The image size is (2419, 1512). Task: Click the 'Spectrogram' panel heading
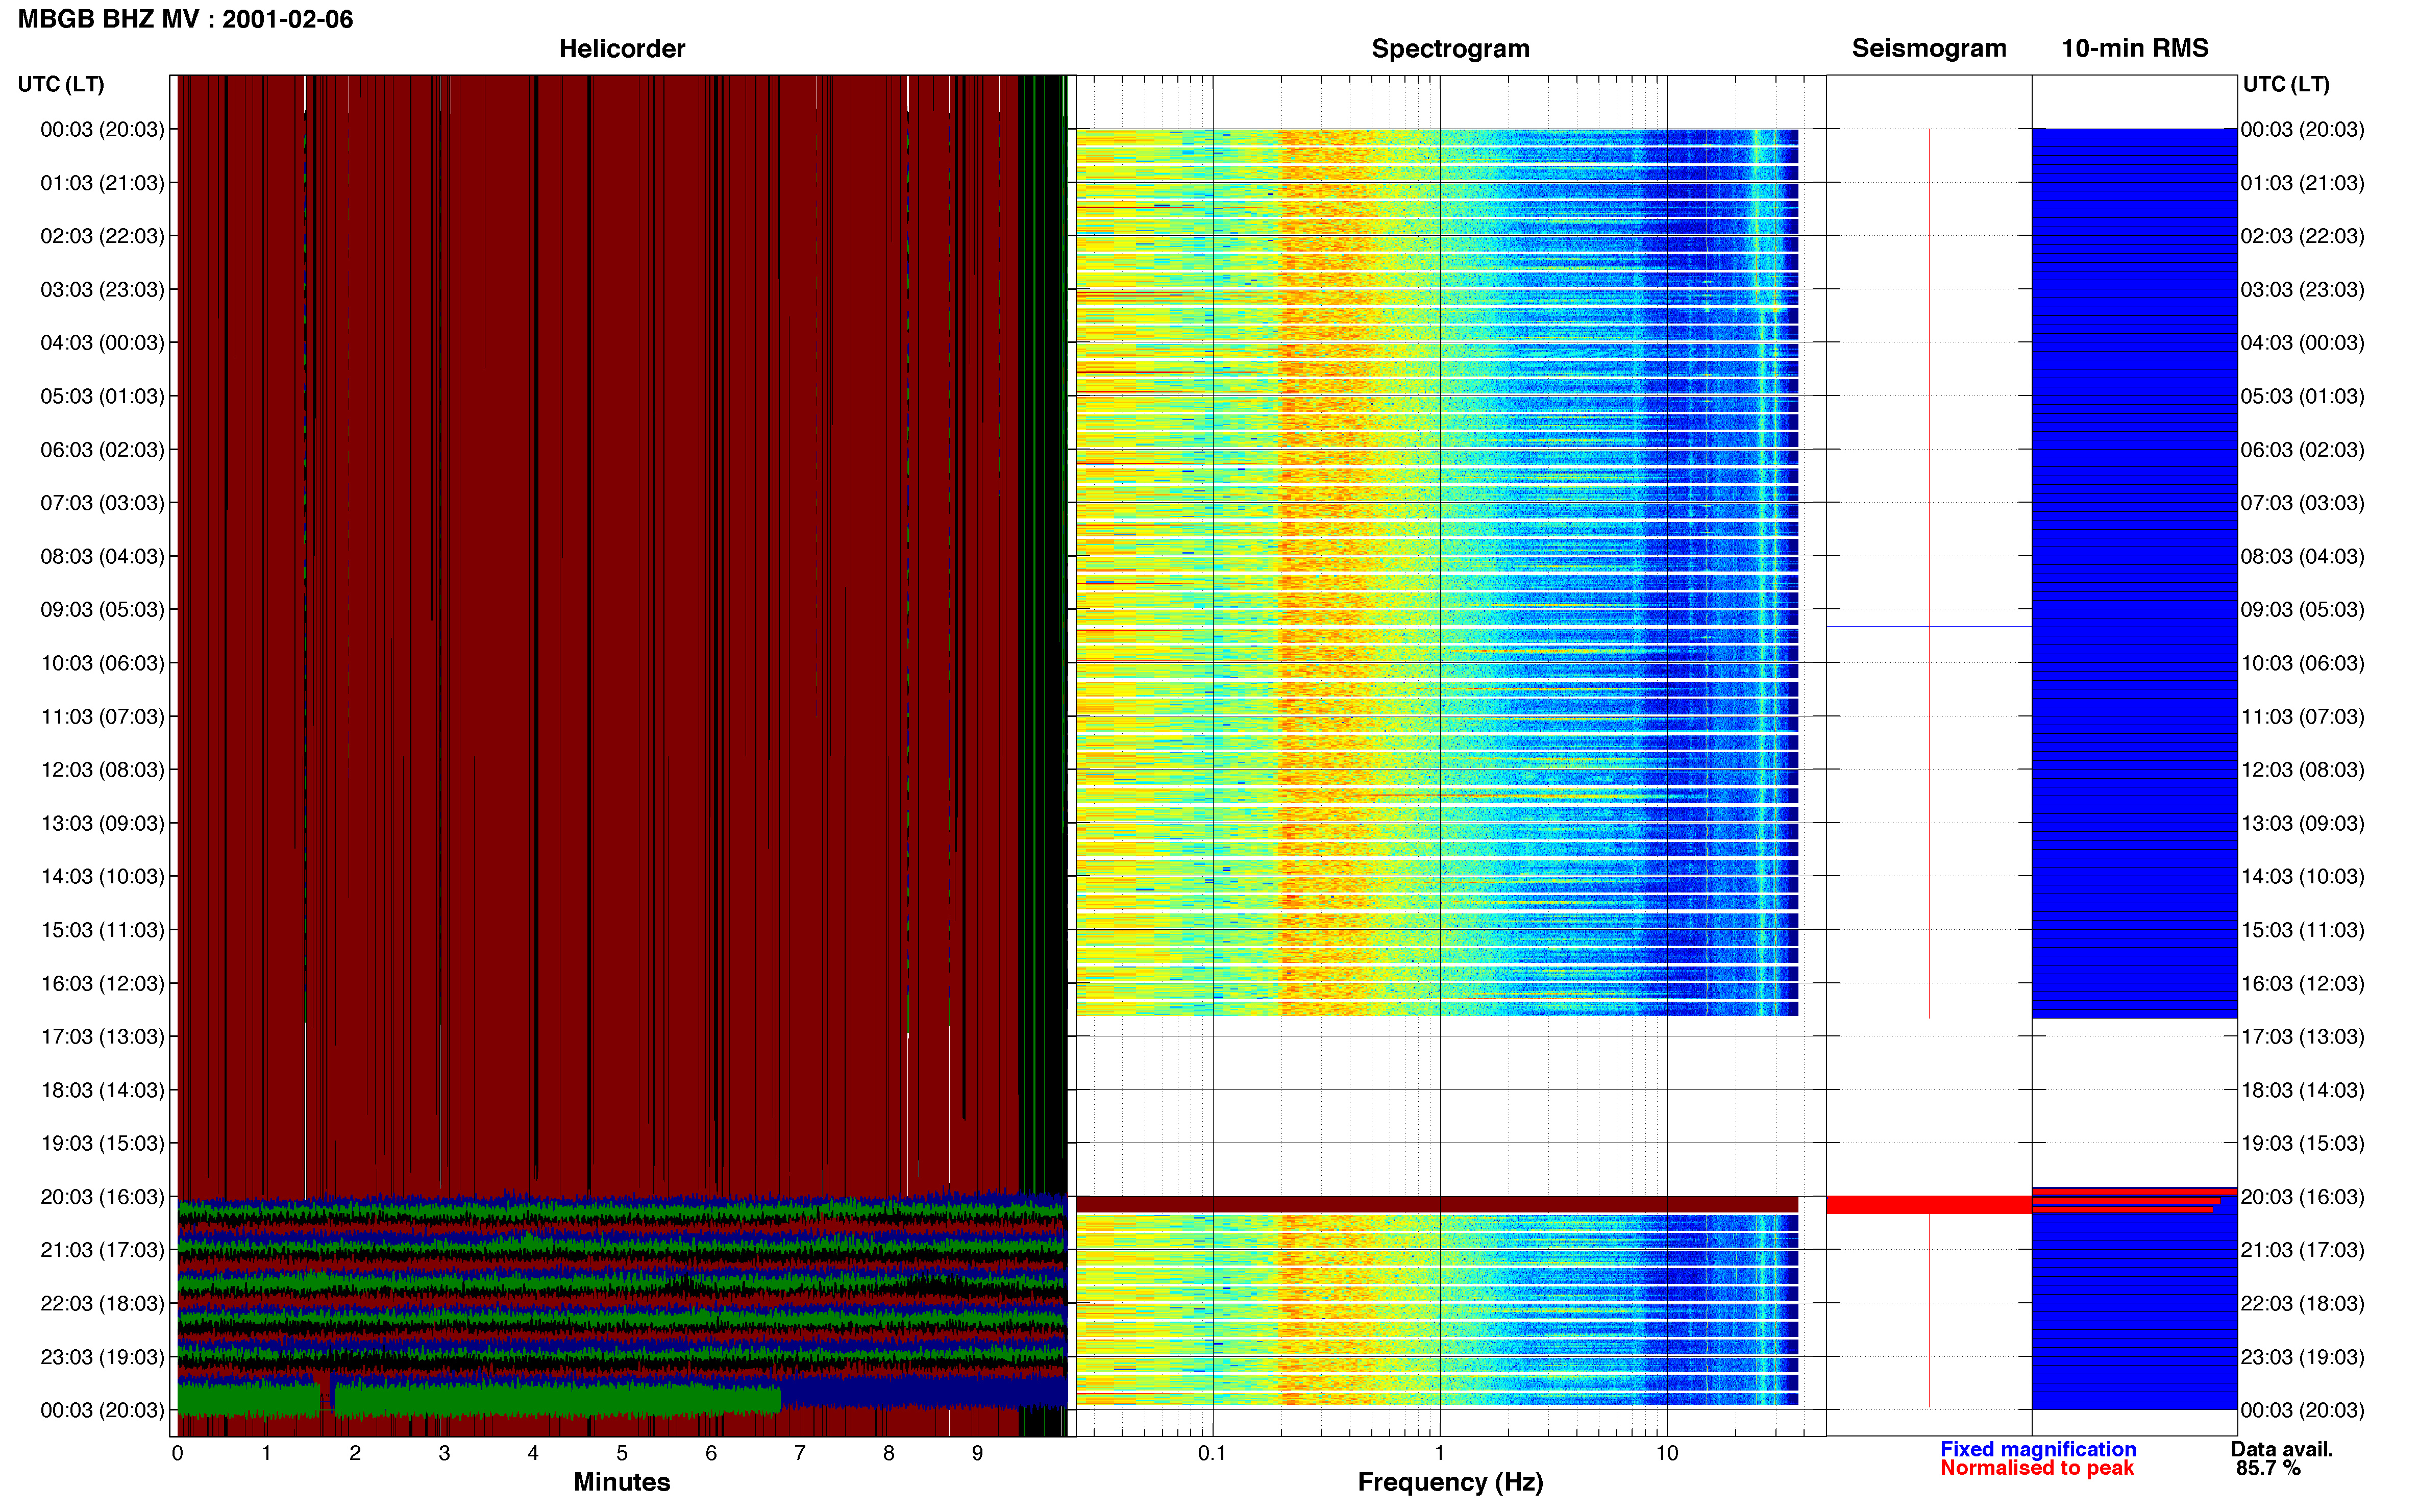[x=1450, y=48]
